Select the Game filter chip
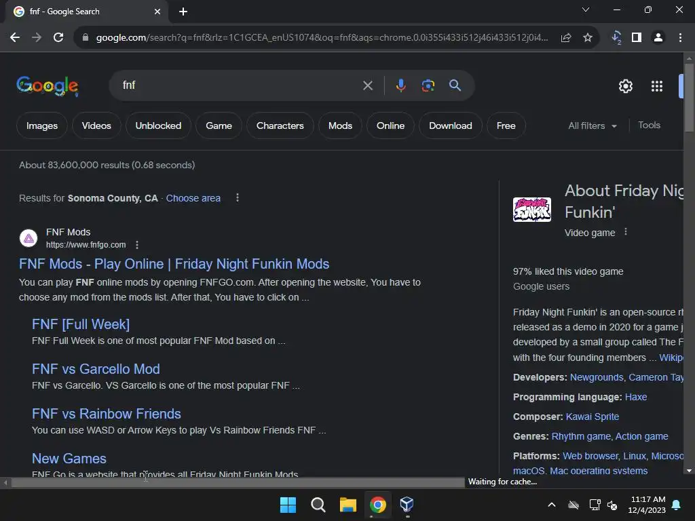Viewport: 695px width, 521px height. click(219, 126)
